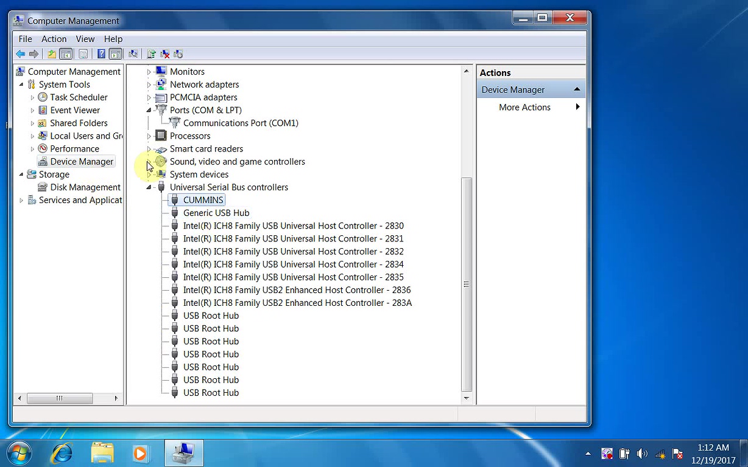The height and width of the screenshot is (467, 748).
Task: Open the View menu
Action: (x=85, y=39)
